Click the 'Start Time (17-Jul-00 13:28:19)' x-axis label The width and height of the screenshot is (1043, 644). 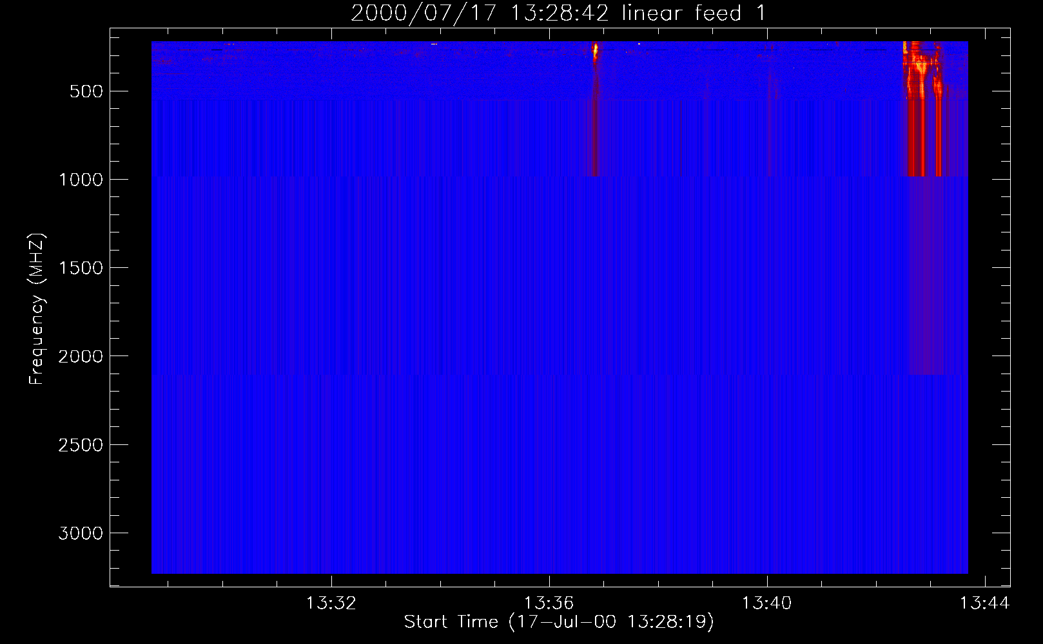pos(559,622)
